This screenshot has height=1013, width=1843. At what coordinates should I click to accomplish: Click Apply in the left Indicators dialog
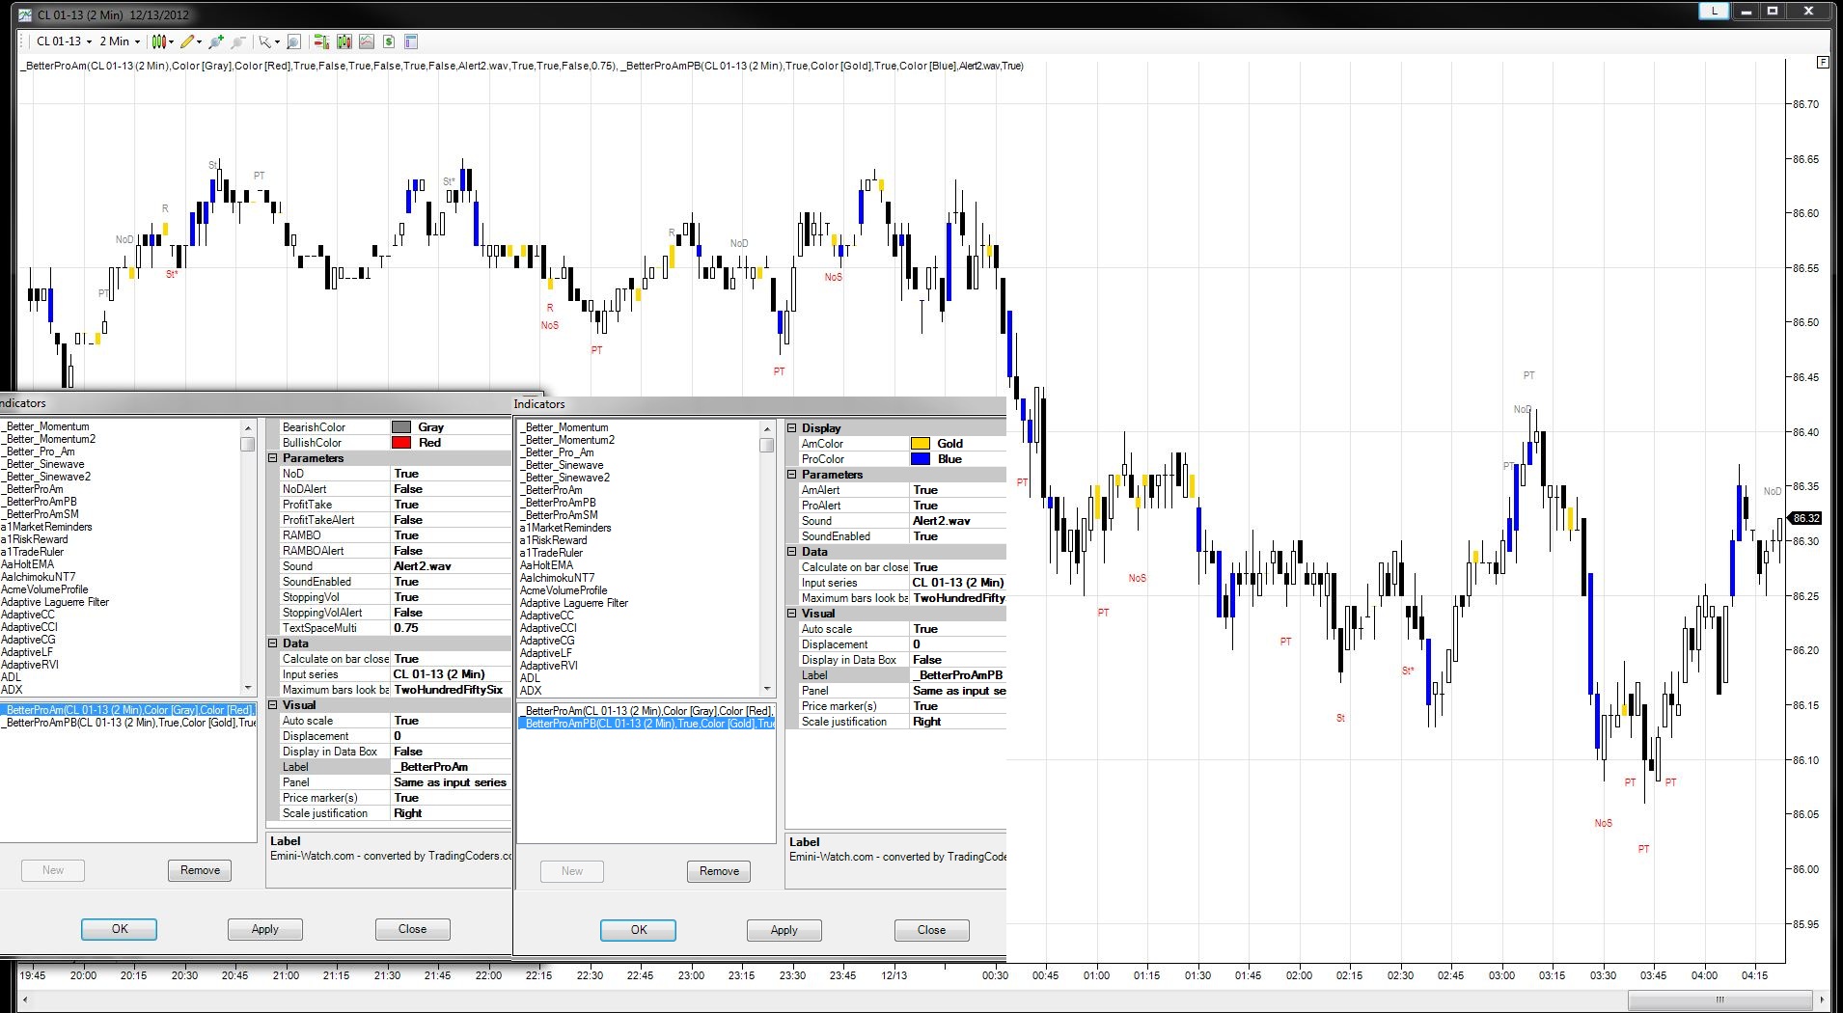[x=265, y=929]
